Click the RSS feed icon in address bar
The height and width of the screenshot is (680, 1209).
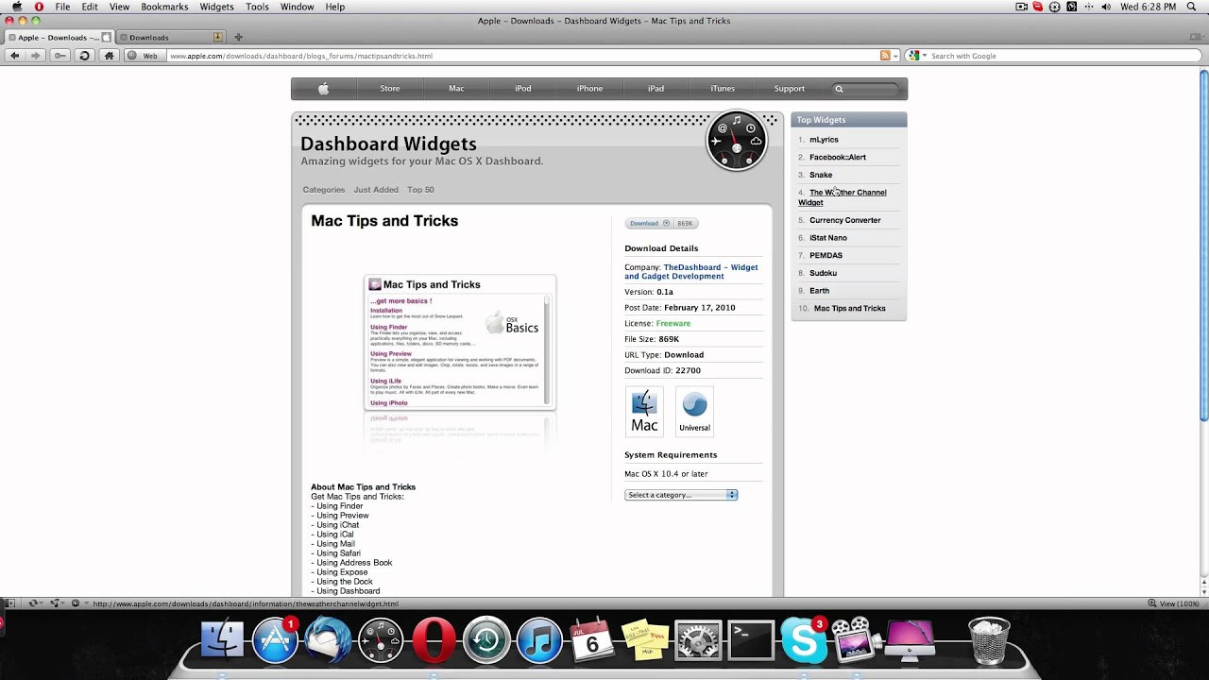[x=885, y=56]
